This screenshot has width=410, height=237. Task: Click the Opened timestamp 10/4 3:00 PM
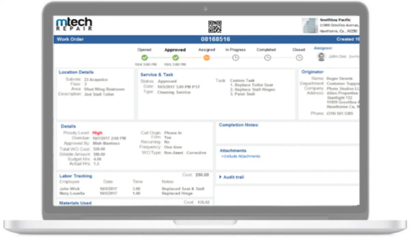pyautogui.click(x=146, y=64)
